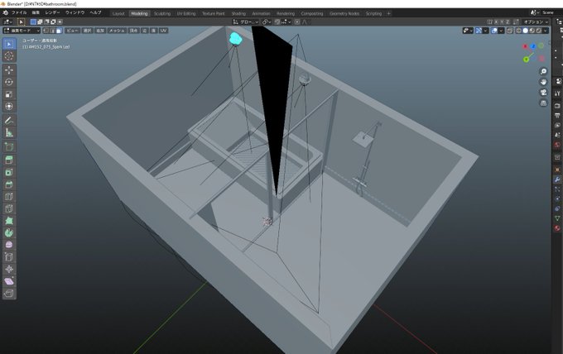Viewport: 563px width, 354px height.
Task: Select the Rotate tool
Action: 9,82
